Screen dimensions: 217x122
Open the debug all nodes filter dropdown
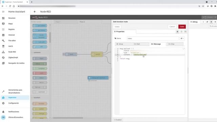[213, 26]
